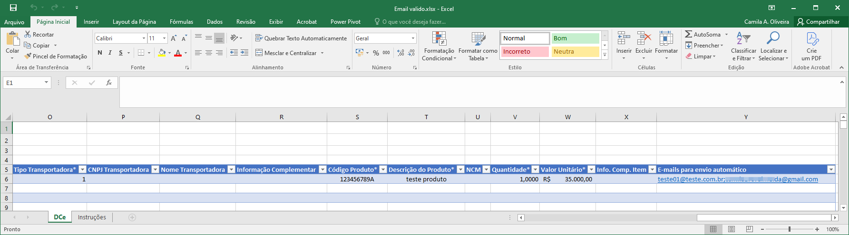Screen dimensions: 849x235
Task: Toggle italic (I) formatting
Action: tap(110, 53)
